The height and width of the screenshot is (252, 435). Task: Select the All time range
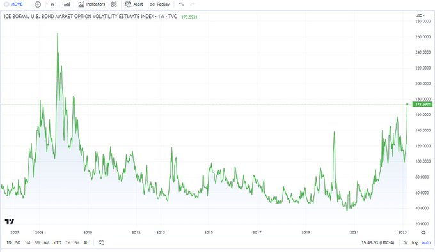[86, 242]
